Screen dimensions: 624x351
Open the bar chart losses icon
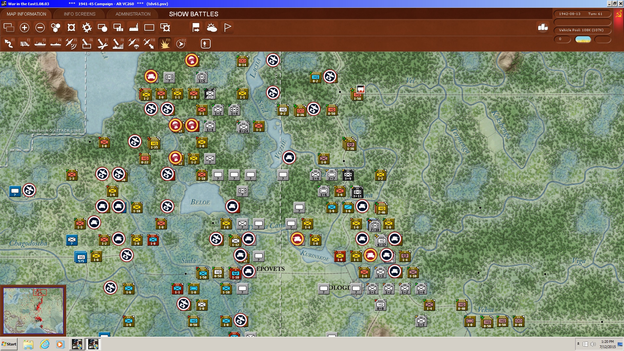pos(543,27)
